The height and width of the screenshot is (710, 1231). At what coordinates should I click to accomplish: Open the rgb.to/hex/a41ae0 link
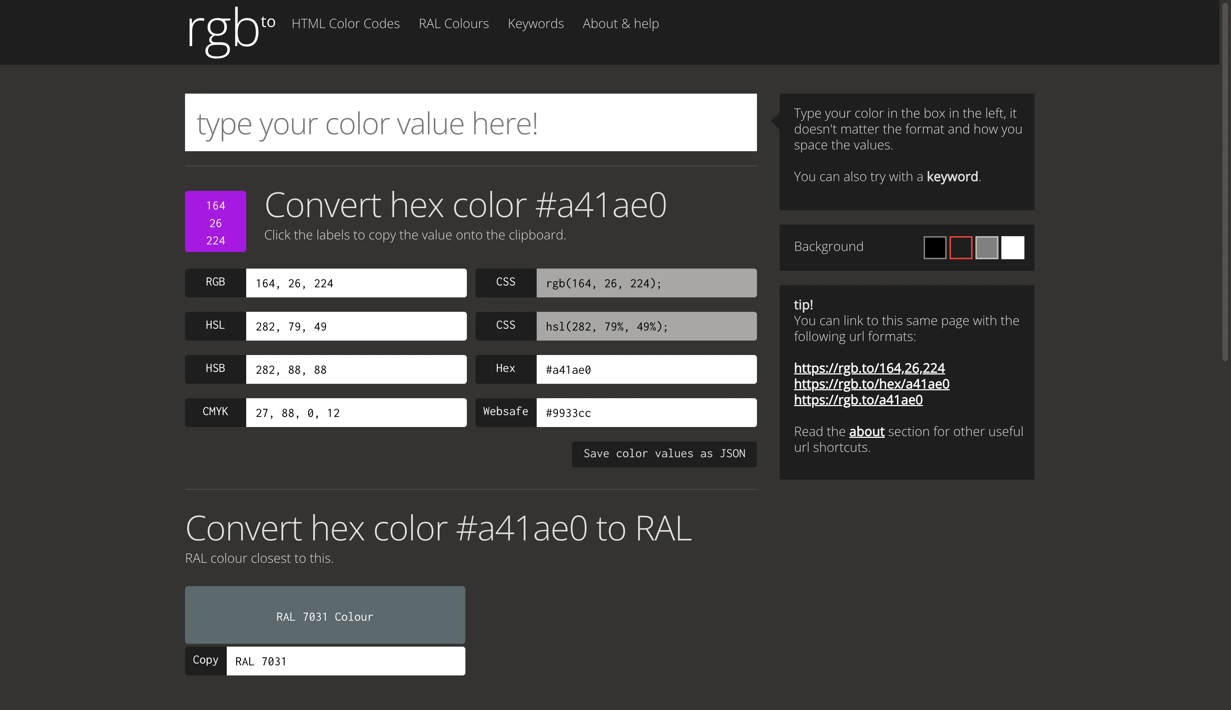pyautogui.click(x=871, y=384)
